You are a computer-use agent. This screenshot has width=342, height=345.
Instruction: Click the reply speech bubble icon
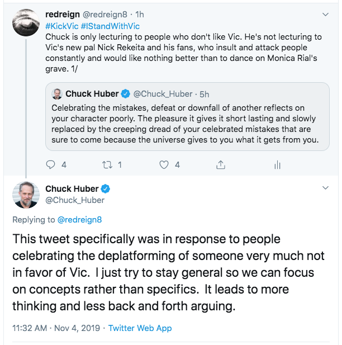click(50, 164)
